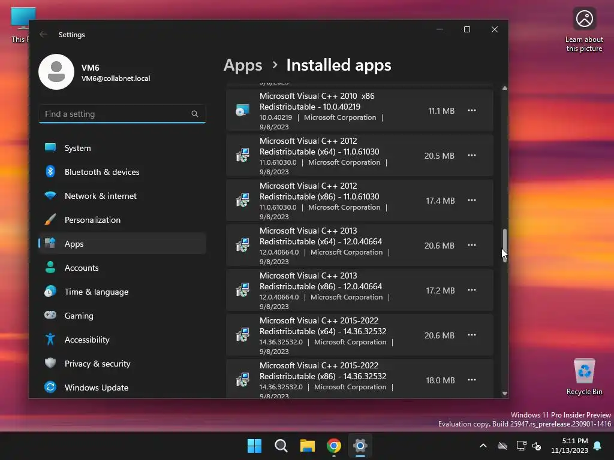Click Learn about this picture icon

(x=584, y=19)
